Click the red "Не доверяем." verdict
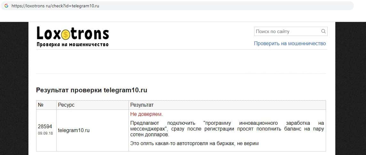This screenshot has width=366, height=155. [x=146, y=114]
